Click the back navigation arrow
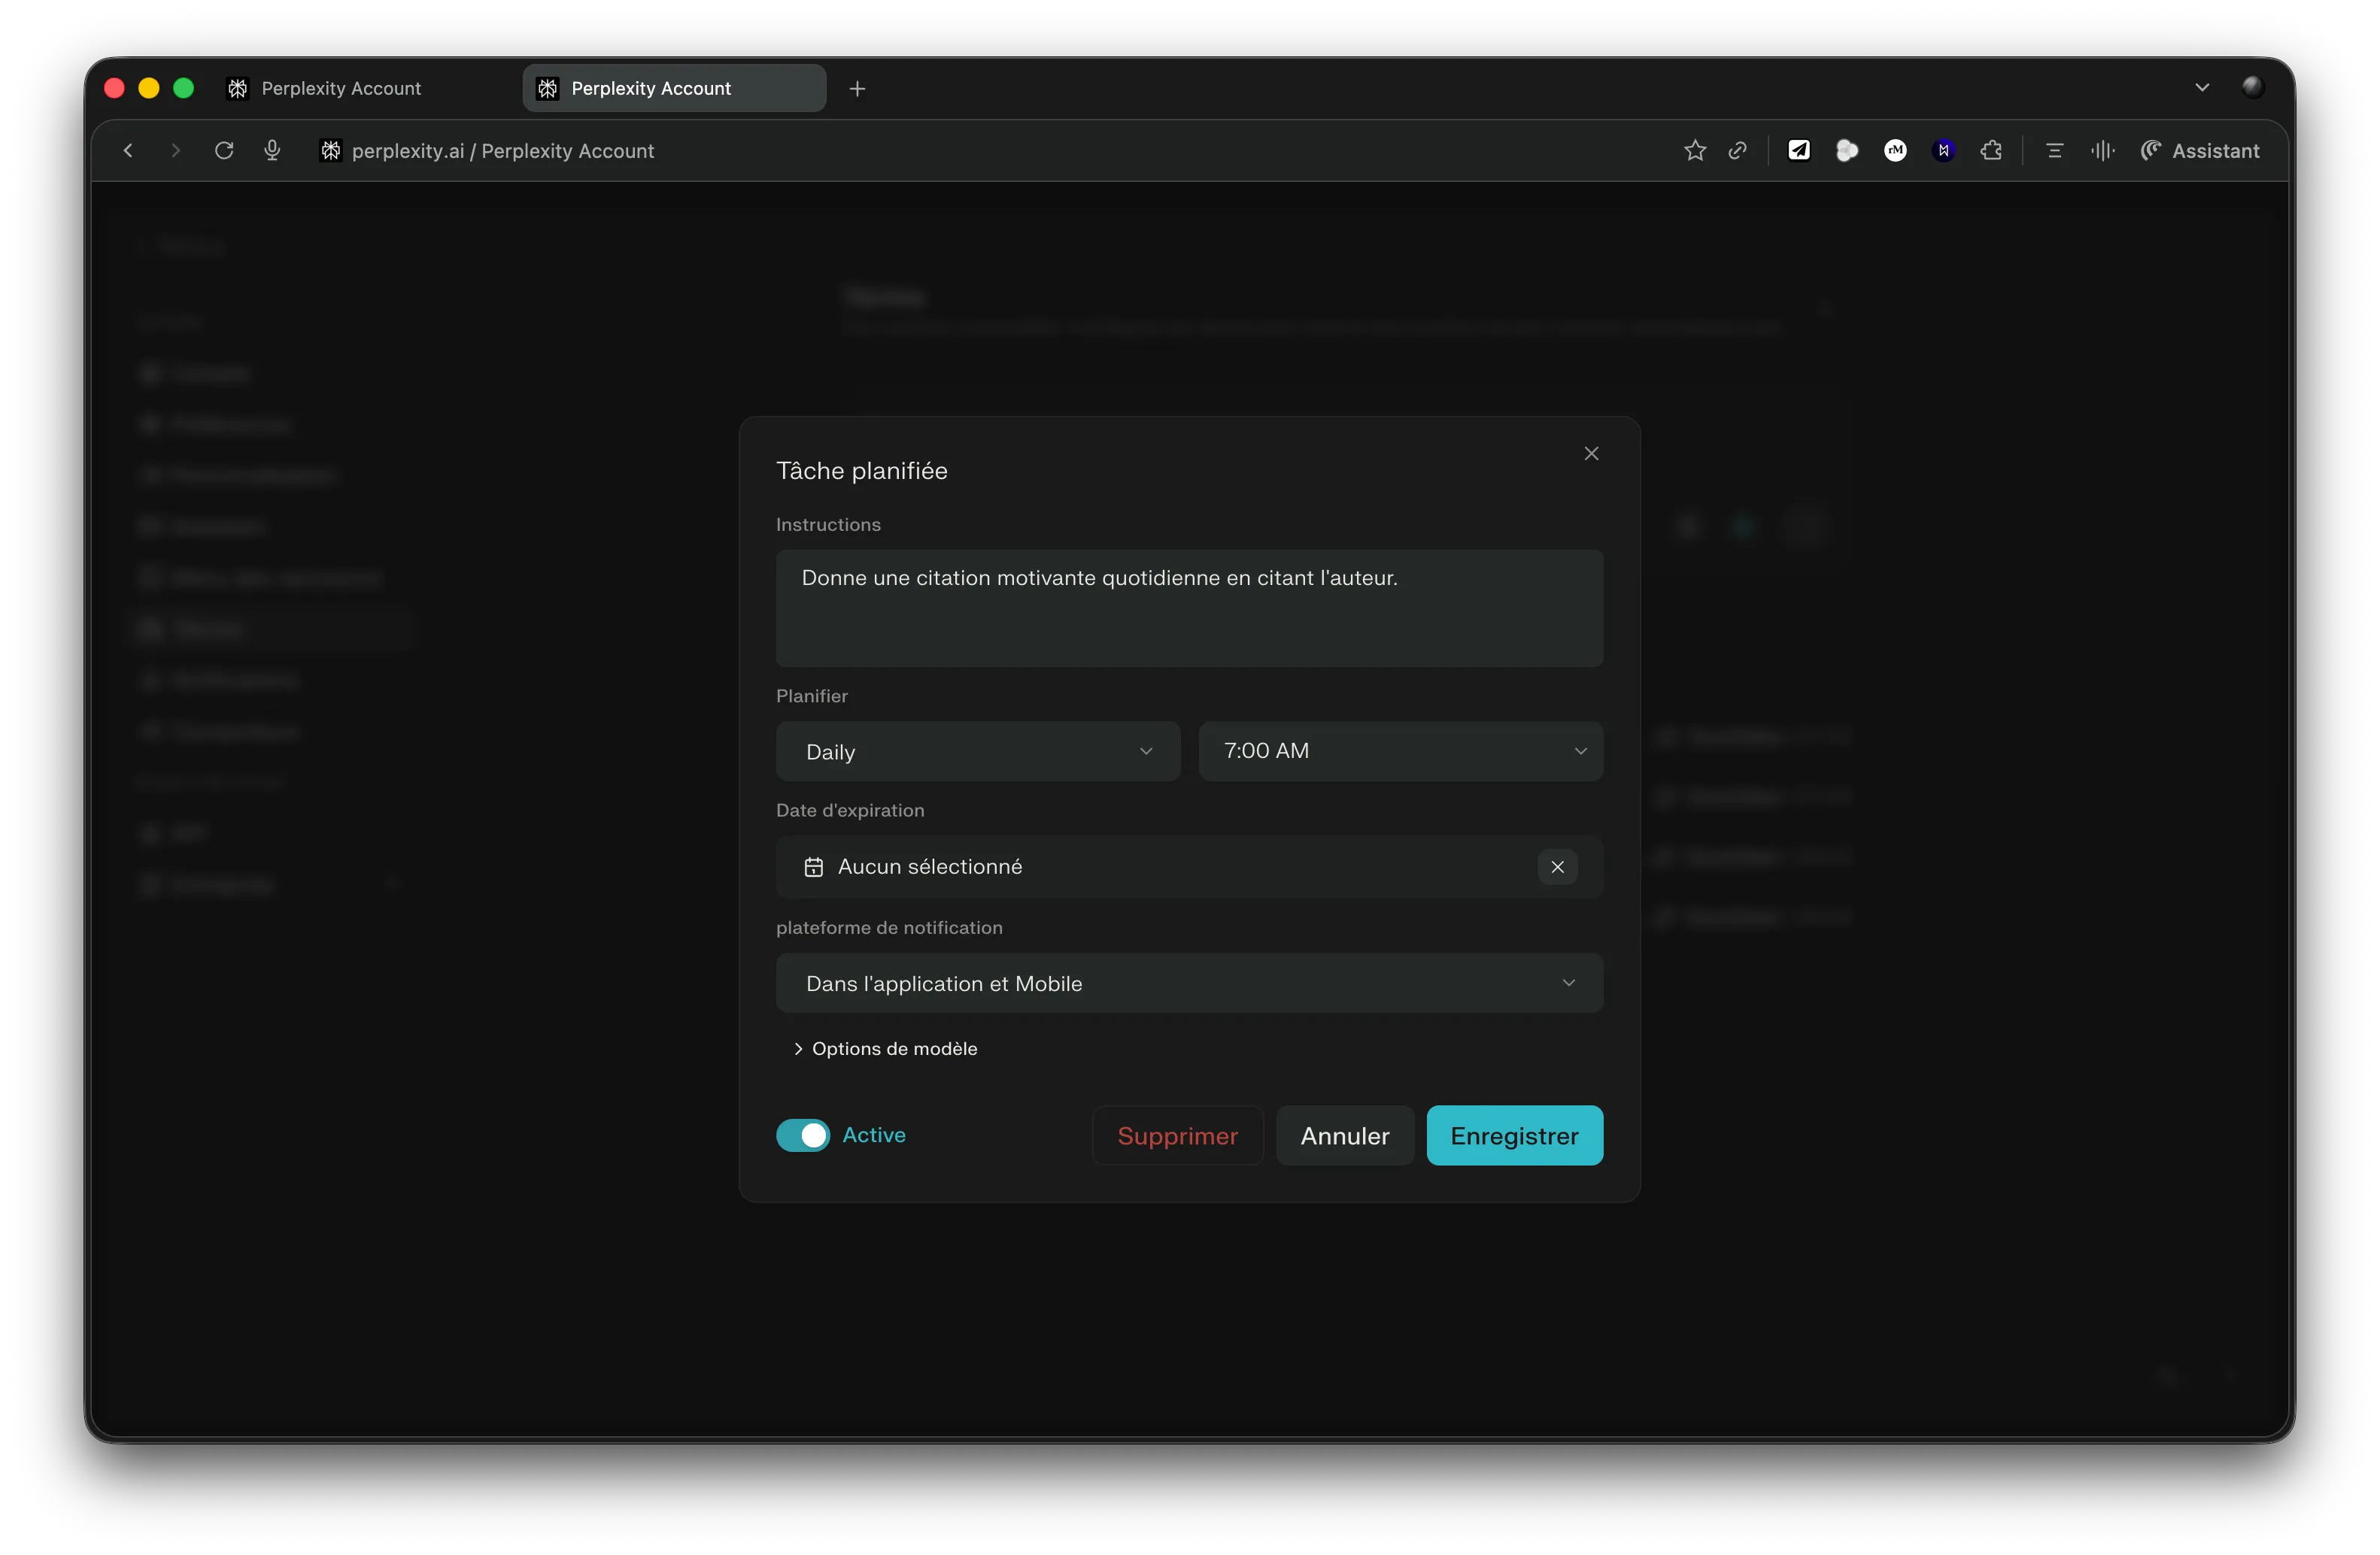 click(128, 151)
